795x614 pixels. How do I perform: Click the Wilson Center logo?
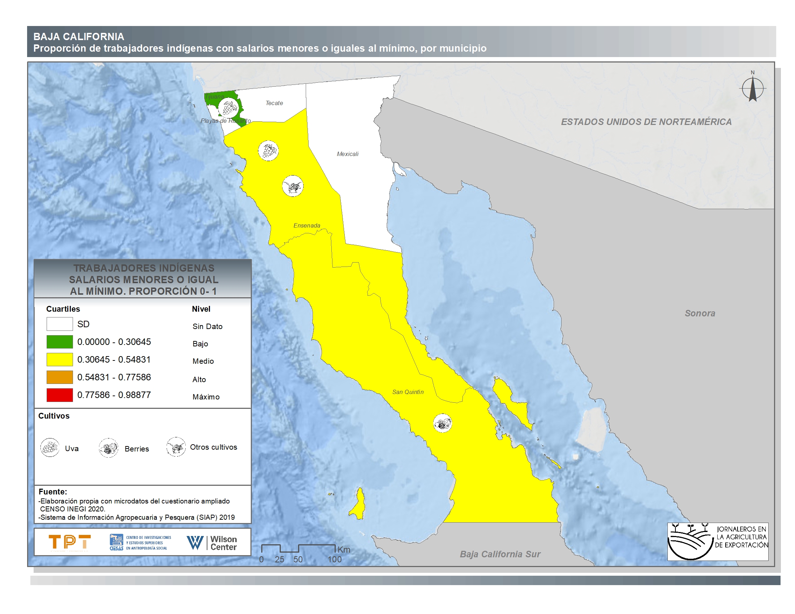click(x=211, y=543)
